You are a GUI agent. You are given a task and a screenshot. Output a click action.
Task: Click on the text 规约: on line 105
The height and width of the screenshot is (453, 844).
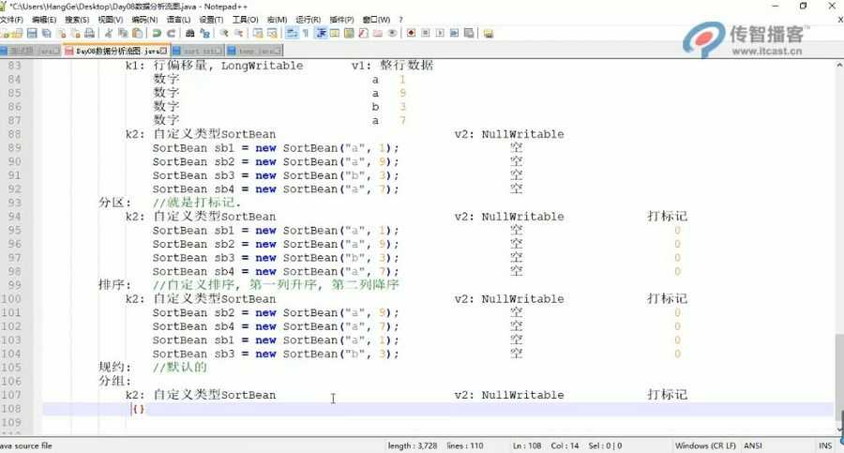coord(114,368)
